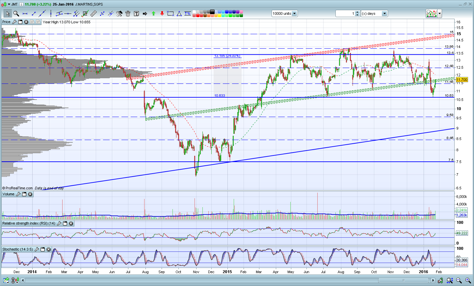This screenshot has width=474, height=286.
Task: Select the triangle drawing tool
Action: point(179,13)
